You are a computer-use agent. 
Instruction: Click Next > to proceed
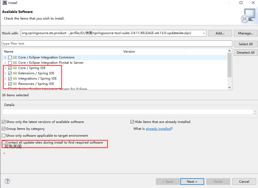click(192, 182)
